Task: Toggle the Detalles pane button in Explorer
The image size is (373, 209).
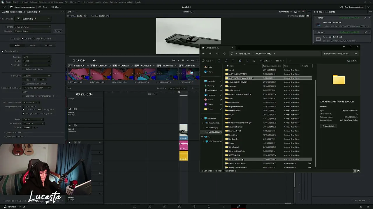Action: [x=353, y=61]
